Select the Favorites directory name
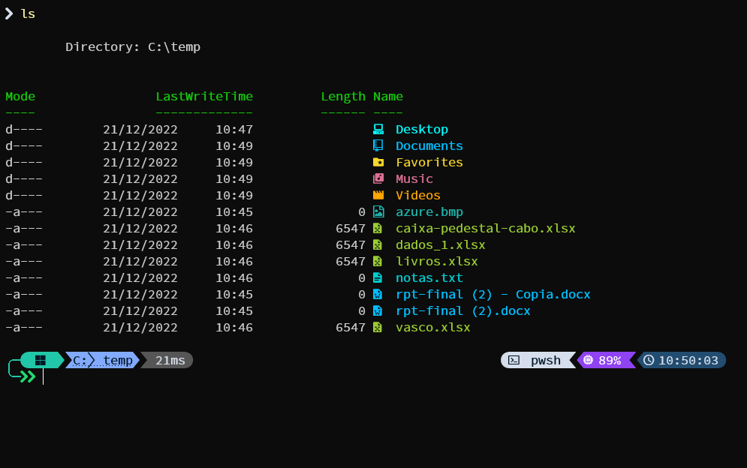Viewport: 747px width, 468px height. (429, 162)
